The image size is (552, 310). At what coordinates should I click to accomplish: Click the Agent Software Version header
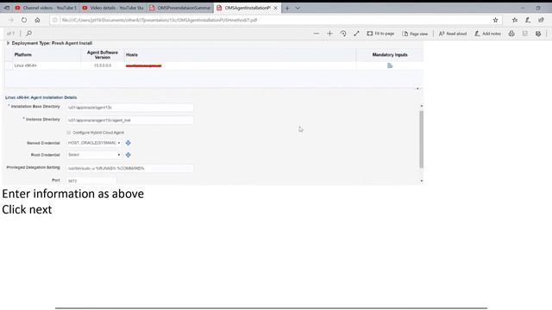(103, 55)
